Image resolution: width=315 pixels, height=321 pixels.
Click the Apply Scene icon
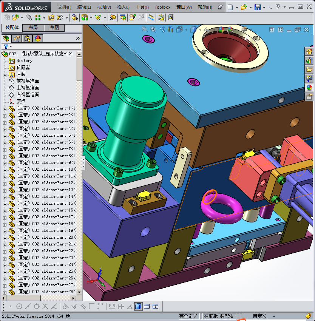230,29
